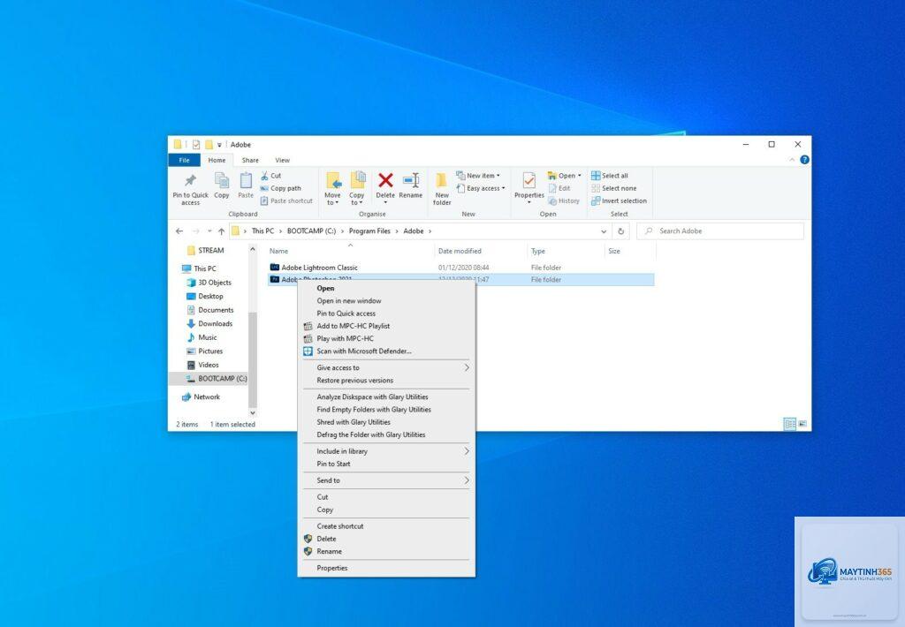Click Select all in ribbon

[610, 176]
